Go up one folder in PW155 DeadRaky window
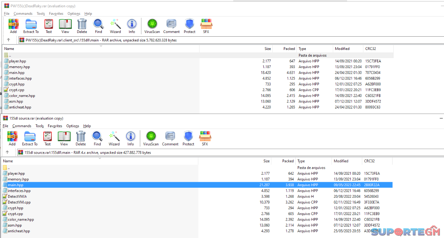The height and width of the screenshot is (238, 444). pyautogui.click(x=9, y=40)
